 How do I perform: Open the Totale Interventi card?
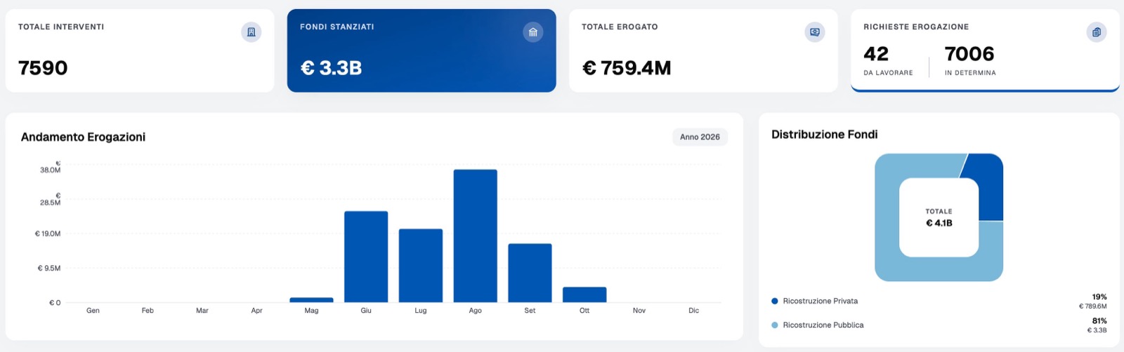tap(140, 50)
